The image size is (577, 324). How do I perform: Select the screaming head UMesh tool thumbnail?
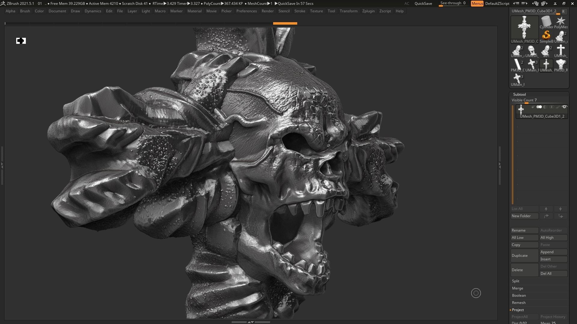[x=532, y=51]
